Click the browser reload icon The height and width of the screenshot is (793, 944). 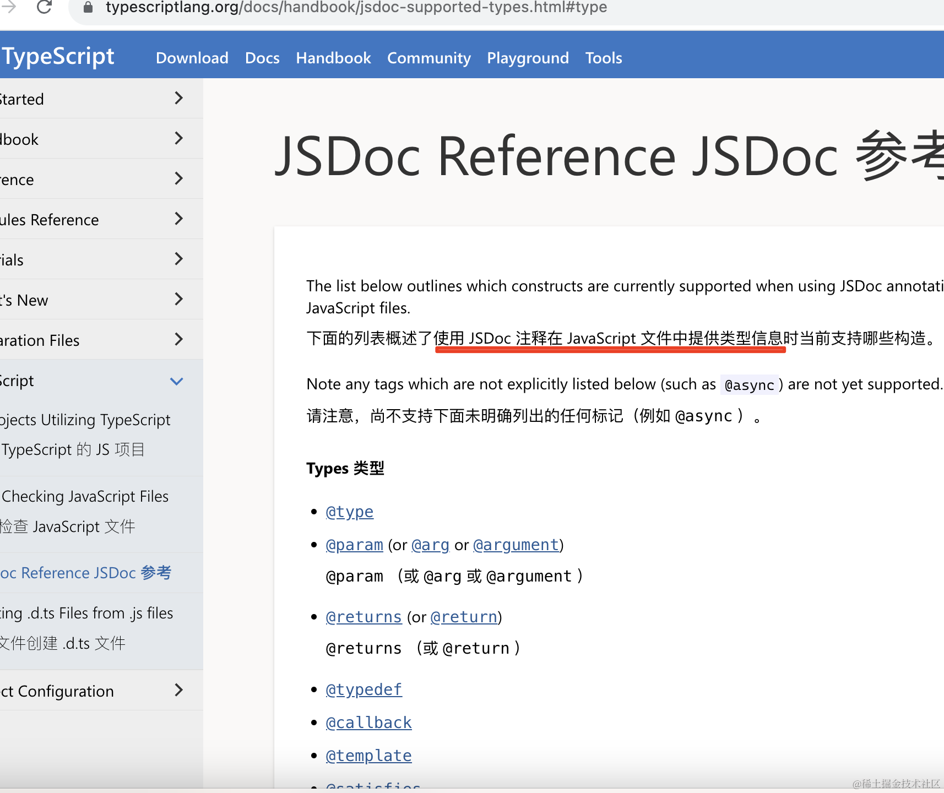click(x=44, y=7)
